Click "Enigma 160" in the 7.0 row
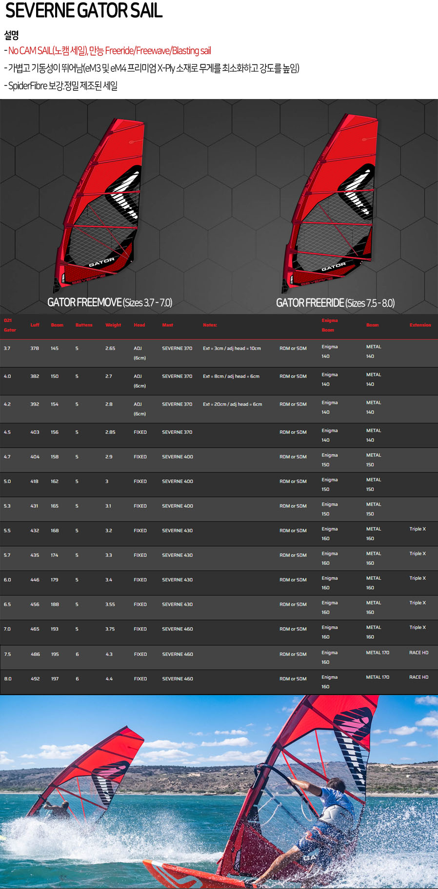 (330, 632)
